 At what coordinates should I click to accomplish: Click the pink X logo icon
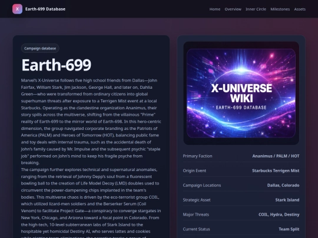17,9
